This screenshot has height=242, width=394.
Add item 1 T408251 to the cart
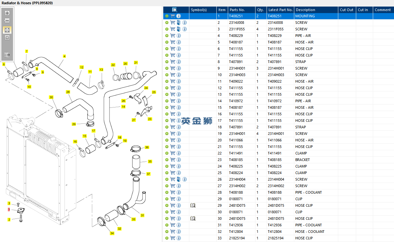tap(173, 16)
